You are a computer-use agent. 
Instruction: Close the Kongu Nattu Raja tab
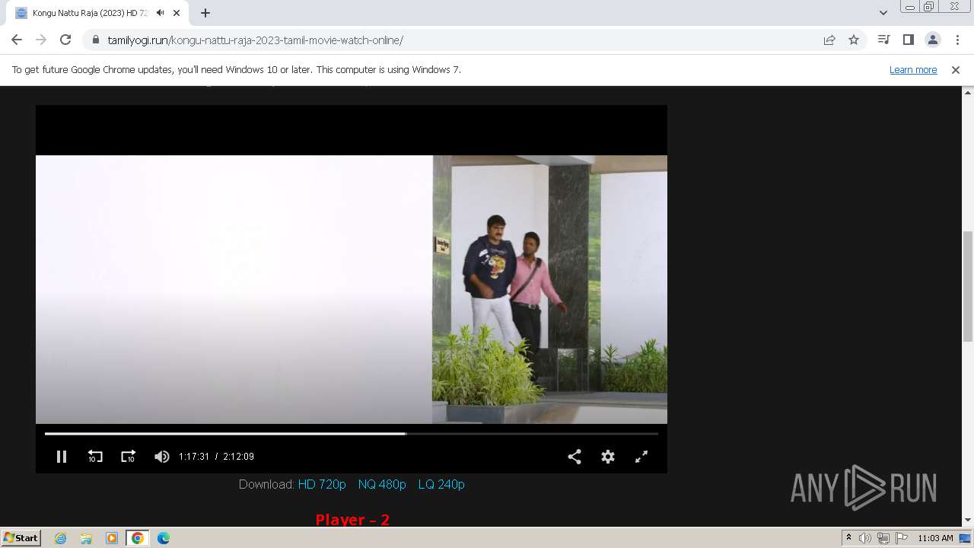click(177, 13)
